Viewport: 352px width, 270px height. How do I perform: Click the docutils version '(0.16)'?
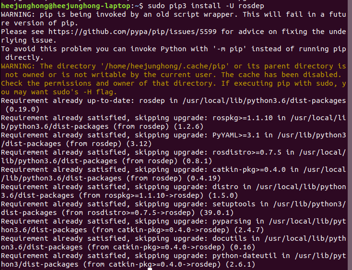[243, 247]
